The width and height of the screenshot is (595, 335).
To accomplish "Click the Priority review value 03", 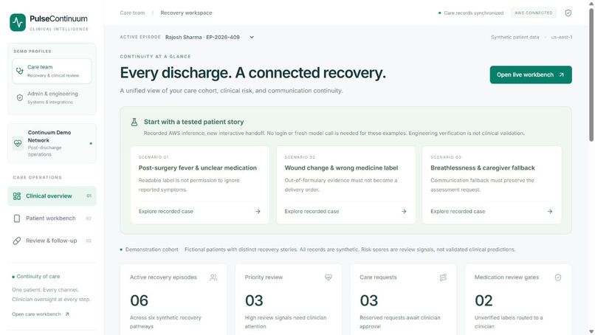I will tap(254, 300).
